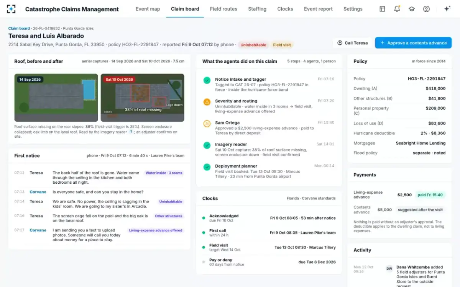Click the 'Living-expense advance offered' tag

(x=156, y=230)
